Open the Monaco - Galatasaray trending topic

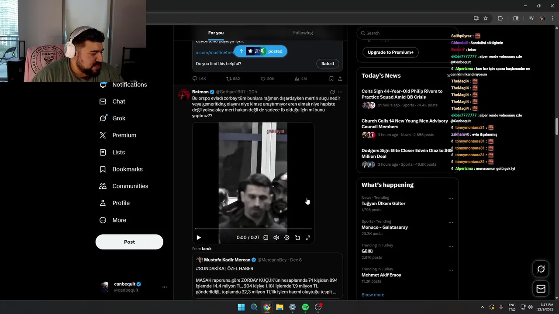tap(407, 227)
